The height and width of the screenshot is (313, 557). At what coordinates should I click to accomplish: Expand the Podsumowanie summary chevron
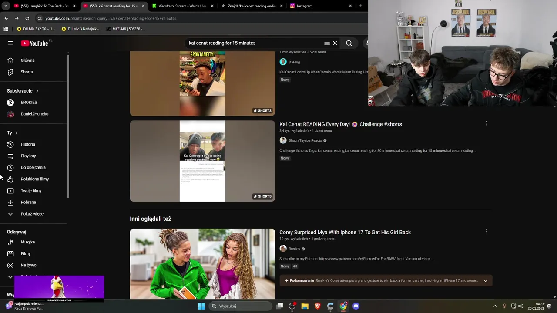486,280
